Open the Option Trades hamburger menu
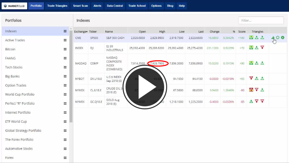Screen dimensions: 289x163 [x=65, y=85]
